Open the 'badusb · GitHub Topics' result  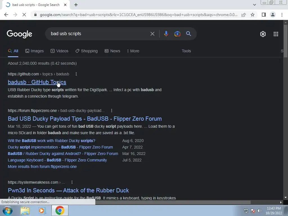(37, 82)
